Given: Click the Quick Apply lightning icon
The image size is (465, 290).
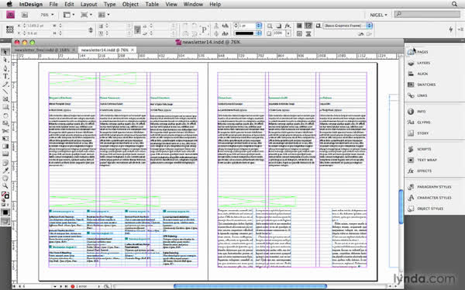Looking at the screenshot, I should 450,29.
